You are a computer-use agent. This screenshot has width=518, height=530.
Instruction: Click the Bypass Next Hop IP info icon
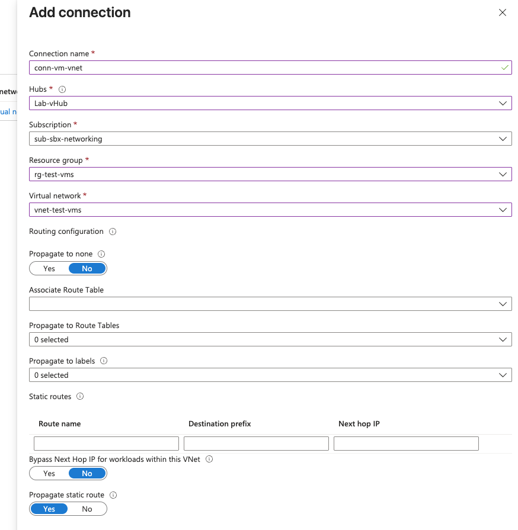(x=209, y=459)
